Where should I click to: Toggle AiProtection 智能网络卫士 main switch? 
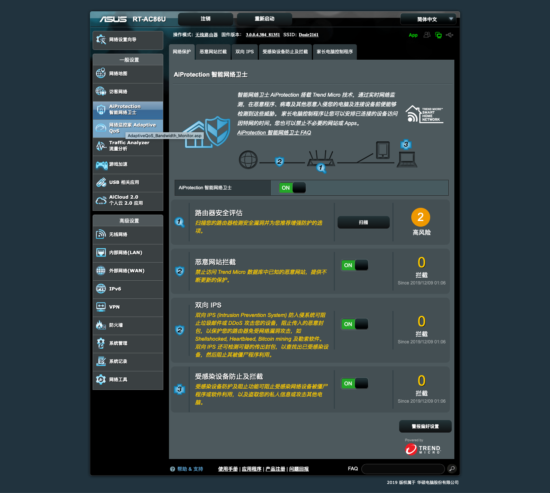point(292,188)
